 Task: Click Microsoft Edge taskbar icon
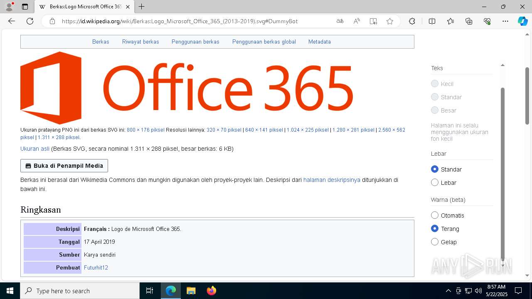coord(171,291)
